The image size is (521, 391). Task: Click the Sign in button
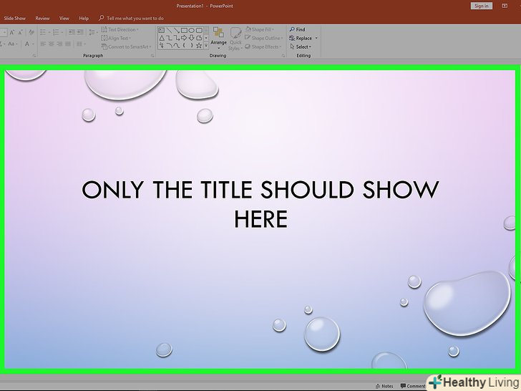(x=481, y=6)
